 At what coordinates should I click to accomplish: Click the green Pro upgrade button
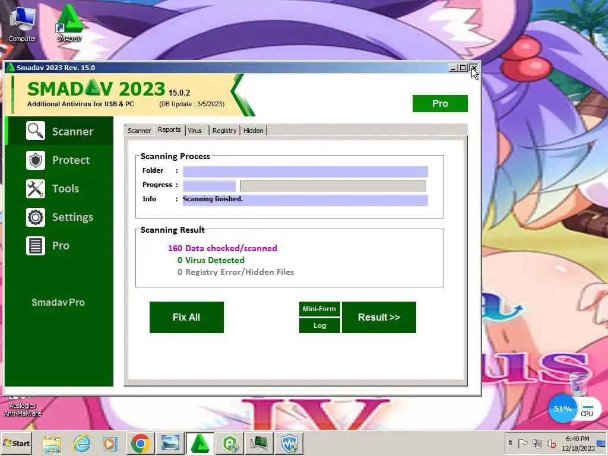tap(440, 103)
